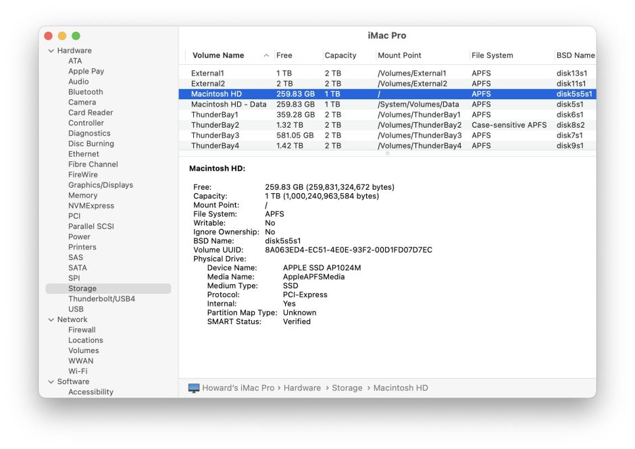
Task: Open NVMExpress hardware category
Action: [91, 206]
